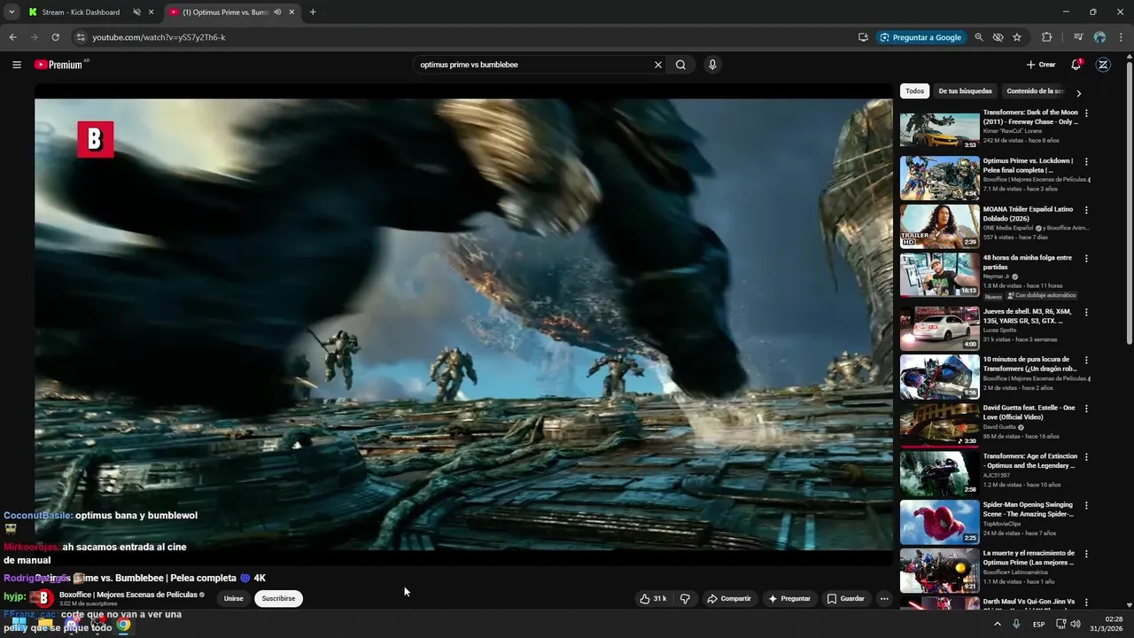The image size is (1134, 638).
Task: Click the video player to pause
Action: pyautogui.click(x=463, y=324)
